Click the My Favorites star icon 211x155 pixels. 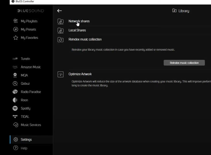[x=16, y=38]
